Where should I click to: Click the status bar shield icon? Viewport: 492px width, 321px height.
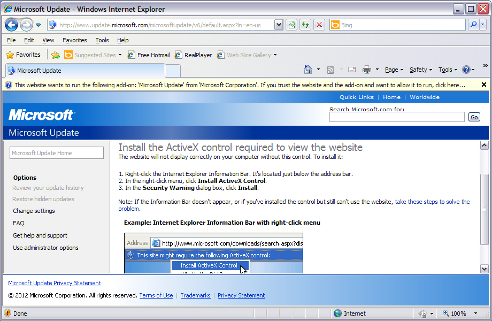pyautogui.click(x=7, y=313)
